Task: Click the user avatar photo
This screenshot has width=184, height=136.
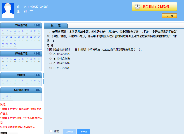Action: click(8, 10)
